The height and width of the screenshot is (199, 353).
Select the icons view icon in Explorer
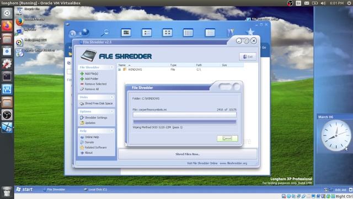168,33
